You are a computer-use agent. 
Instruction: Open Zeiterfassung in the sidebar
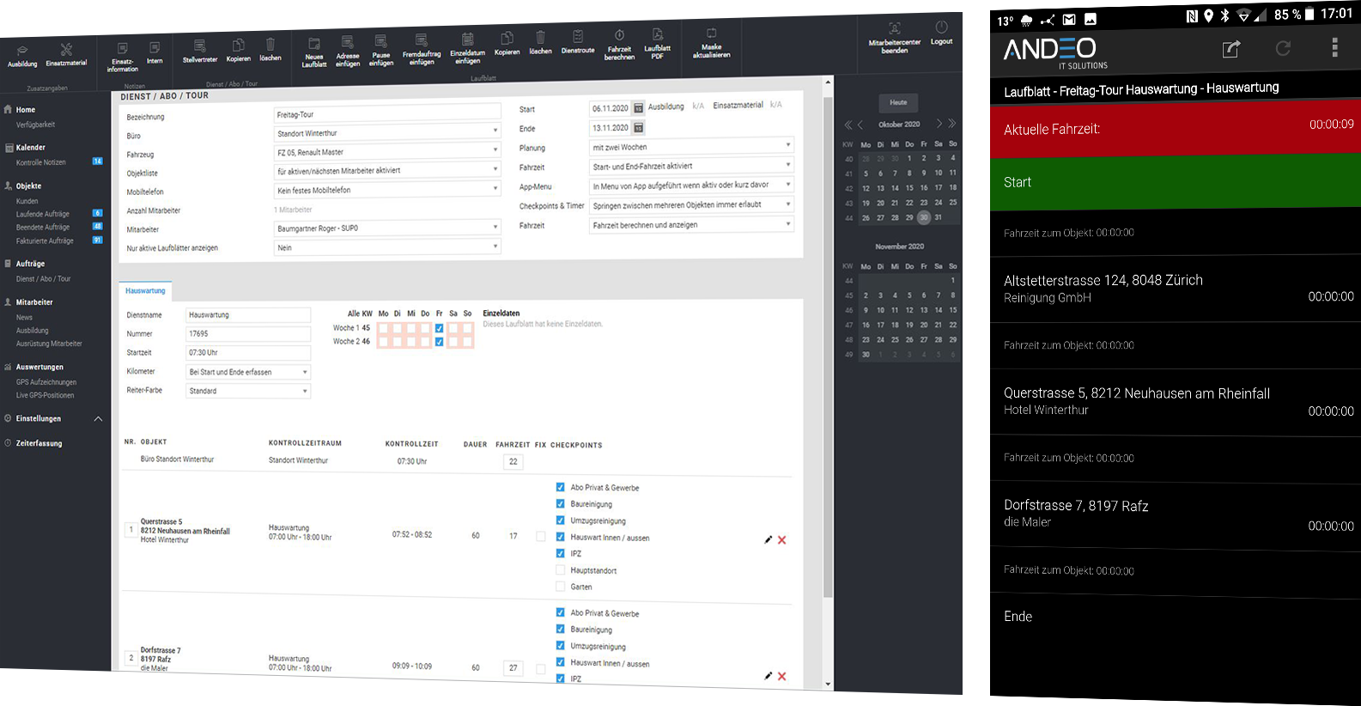coord(39,443)
